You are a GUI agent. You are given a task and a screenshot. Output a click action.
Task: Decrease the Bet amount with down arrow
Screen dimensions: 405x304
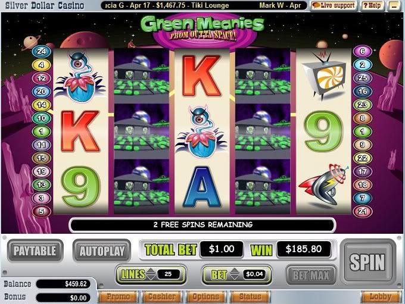[x=235, y=277]
